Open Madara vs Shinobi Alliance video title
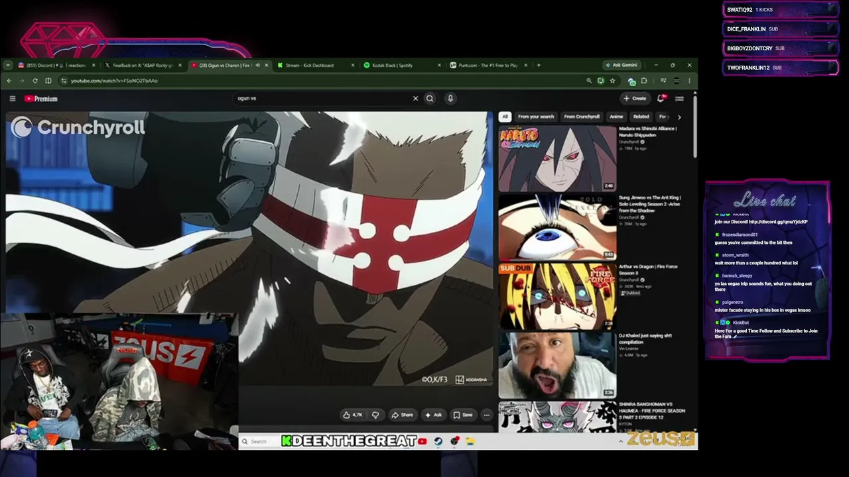Screen dimensions: 849x477 pyautogui.click(x=648, y=131)
